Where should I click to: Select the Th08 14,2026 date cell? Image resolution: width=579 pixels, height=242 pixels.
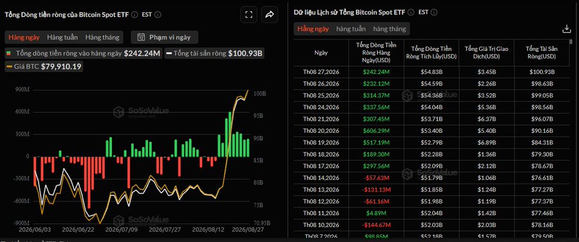click(321, 178)
